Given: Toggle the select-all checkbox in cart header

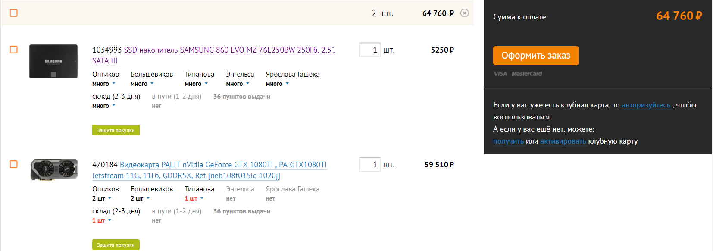Looking at the screenshot, I should 14,13.
